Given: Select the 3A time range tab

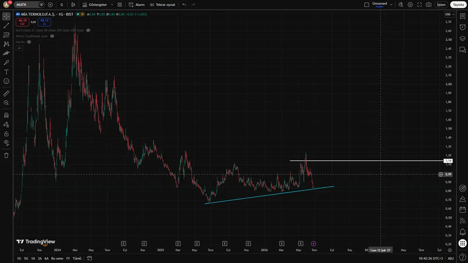Looking at the screenshot, I should [40, 258].
